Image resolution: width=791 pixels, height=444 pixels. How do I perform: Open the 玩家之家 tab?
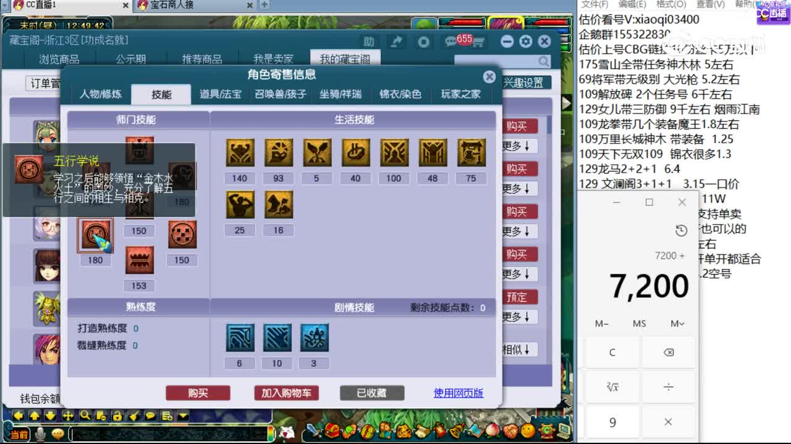(x=460, y=94)
